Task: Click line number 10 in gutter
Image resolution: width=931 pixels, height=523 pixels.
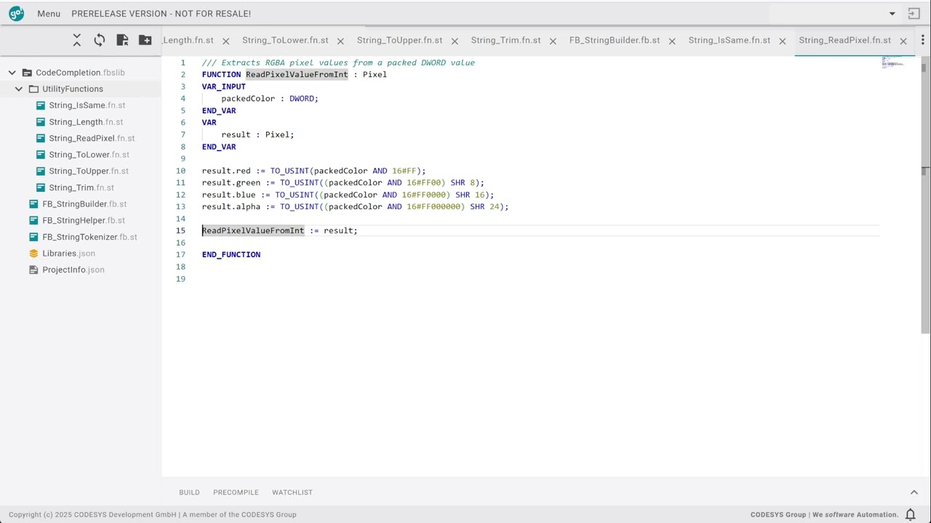Action: (x=180, y=171)
